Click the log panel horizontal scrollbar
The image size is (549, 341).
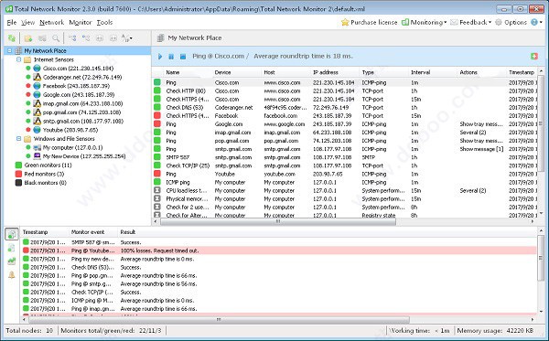pos(219,319)
